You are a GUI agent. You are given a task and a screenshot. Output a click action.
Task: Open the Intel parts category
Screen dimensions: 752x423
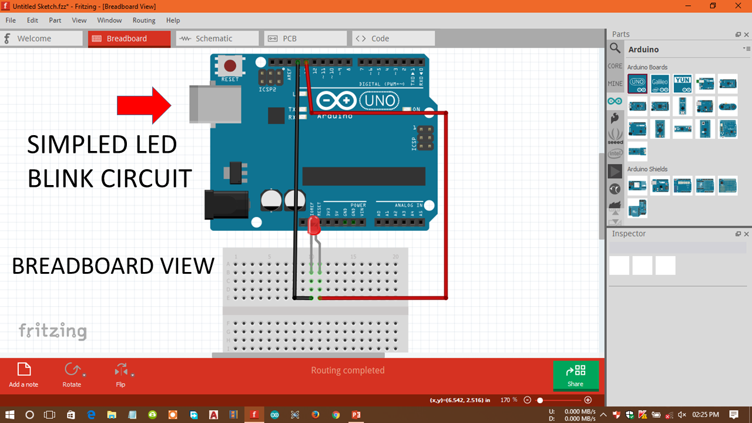coord(615,153)
